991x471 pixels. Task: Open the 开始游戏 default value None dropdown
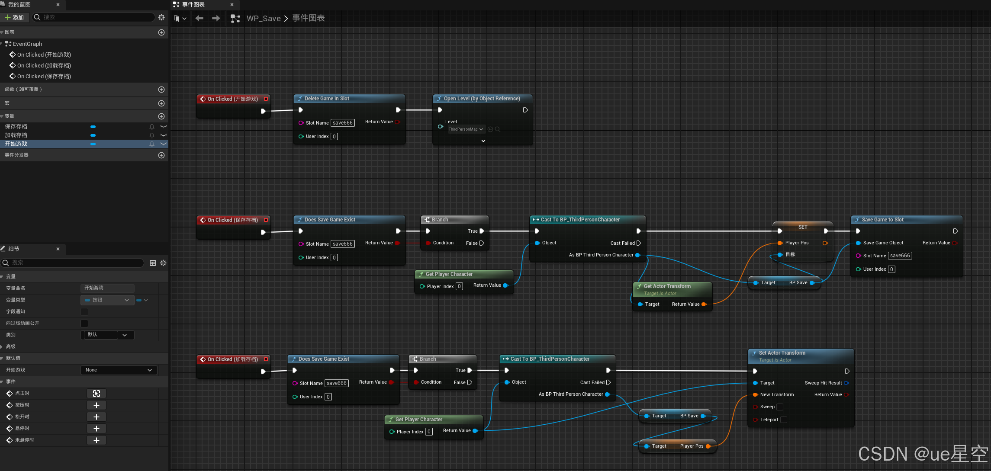(x=119, y=370)
